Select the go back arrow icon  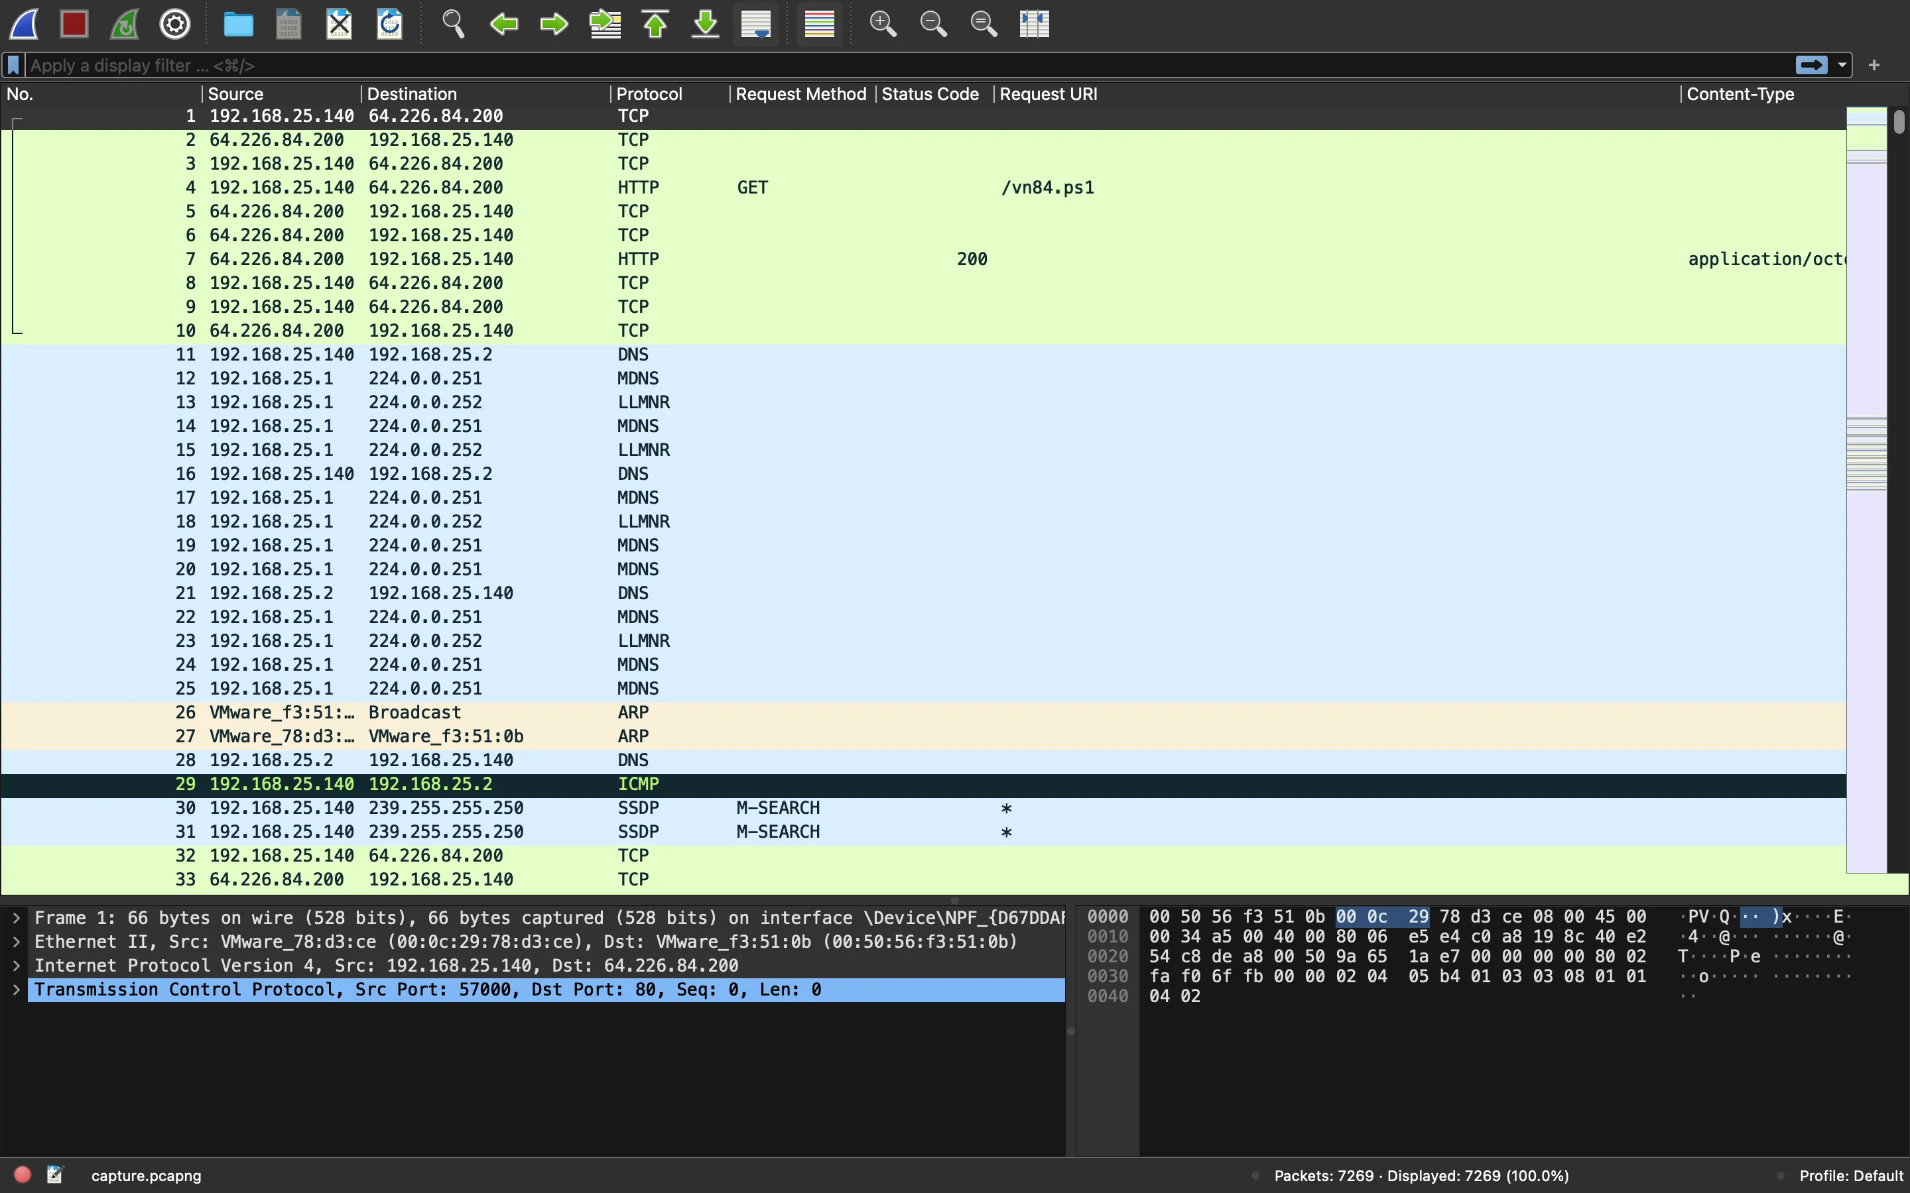505,23
